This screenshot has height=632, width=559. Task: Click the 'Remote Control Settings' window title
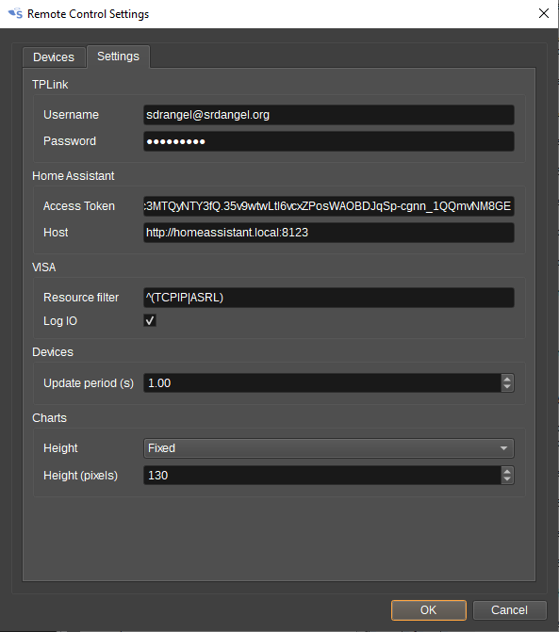pyautogui.click(x=88, y=14)
